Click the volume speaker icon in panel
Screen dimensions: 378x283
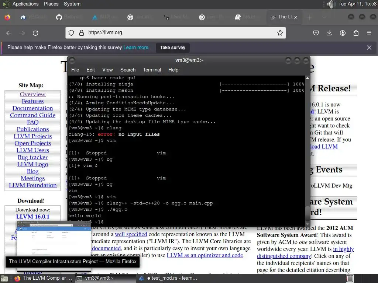[331, 4]
